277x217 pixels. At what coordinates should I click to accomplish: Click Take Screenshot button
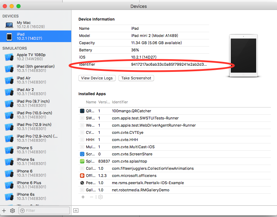click(x=136, y=78)
